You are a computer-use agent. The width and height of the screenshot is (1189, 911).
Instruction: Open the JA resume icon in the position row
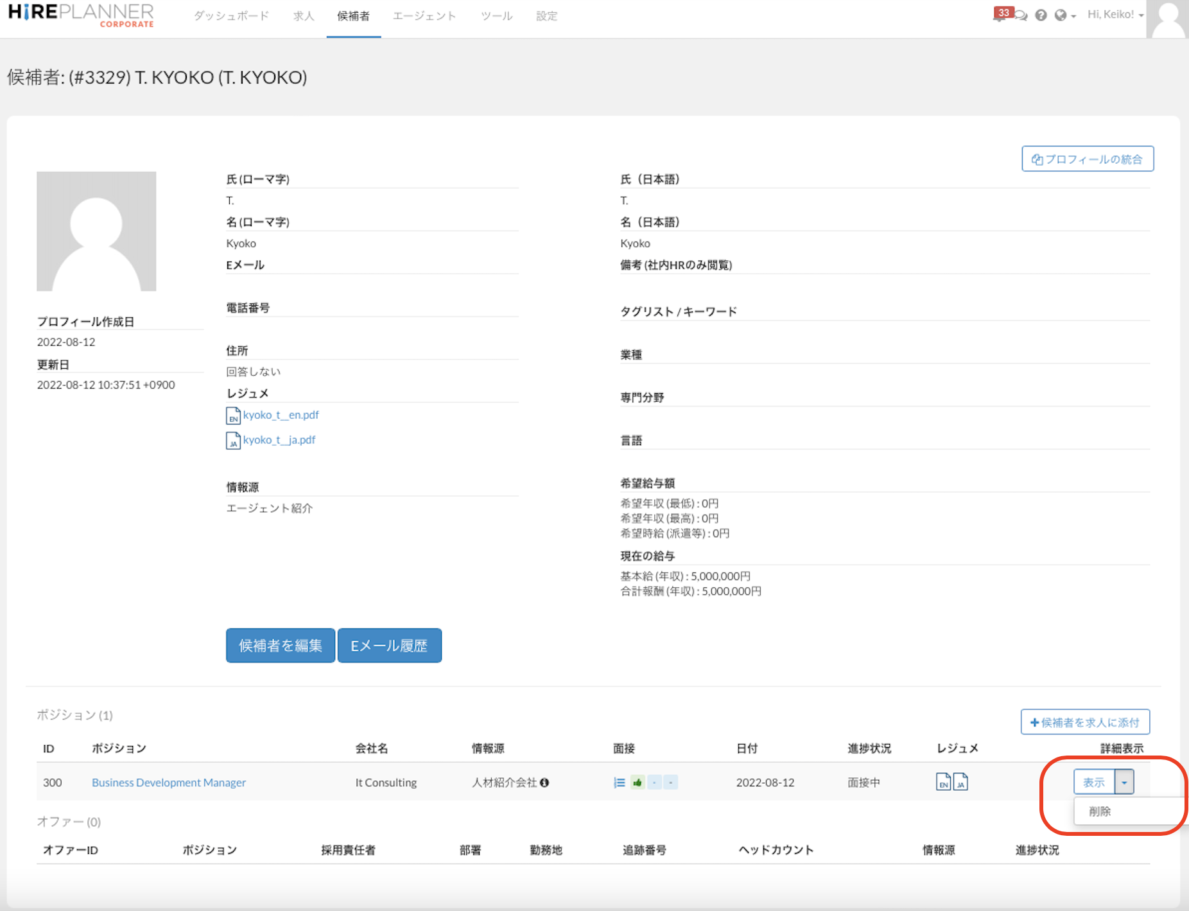click(x=960, y=782)
